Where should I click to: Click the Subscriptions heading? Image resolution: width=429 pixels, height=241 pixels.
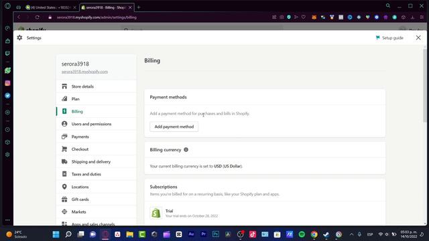[x=164, y=187]
